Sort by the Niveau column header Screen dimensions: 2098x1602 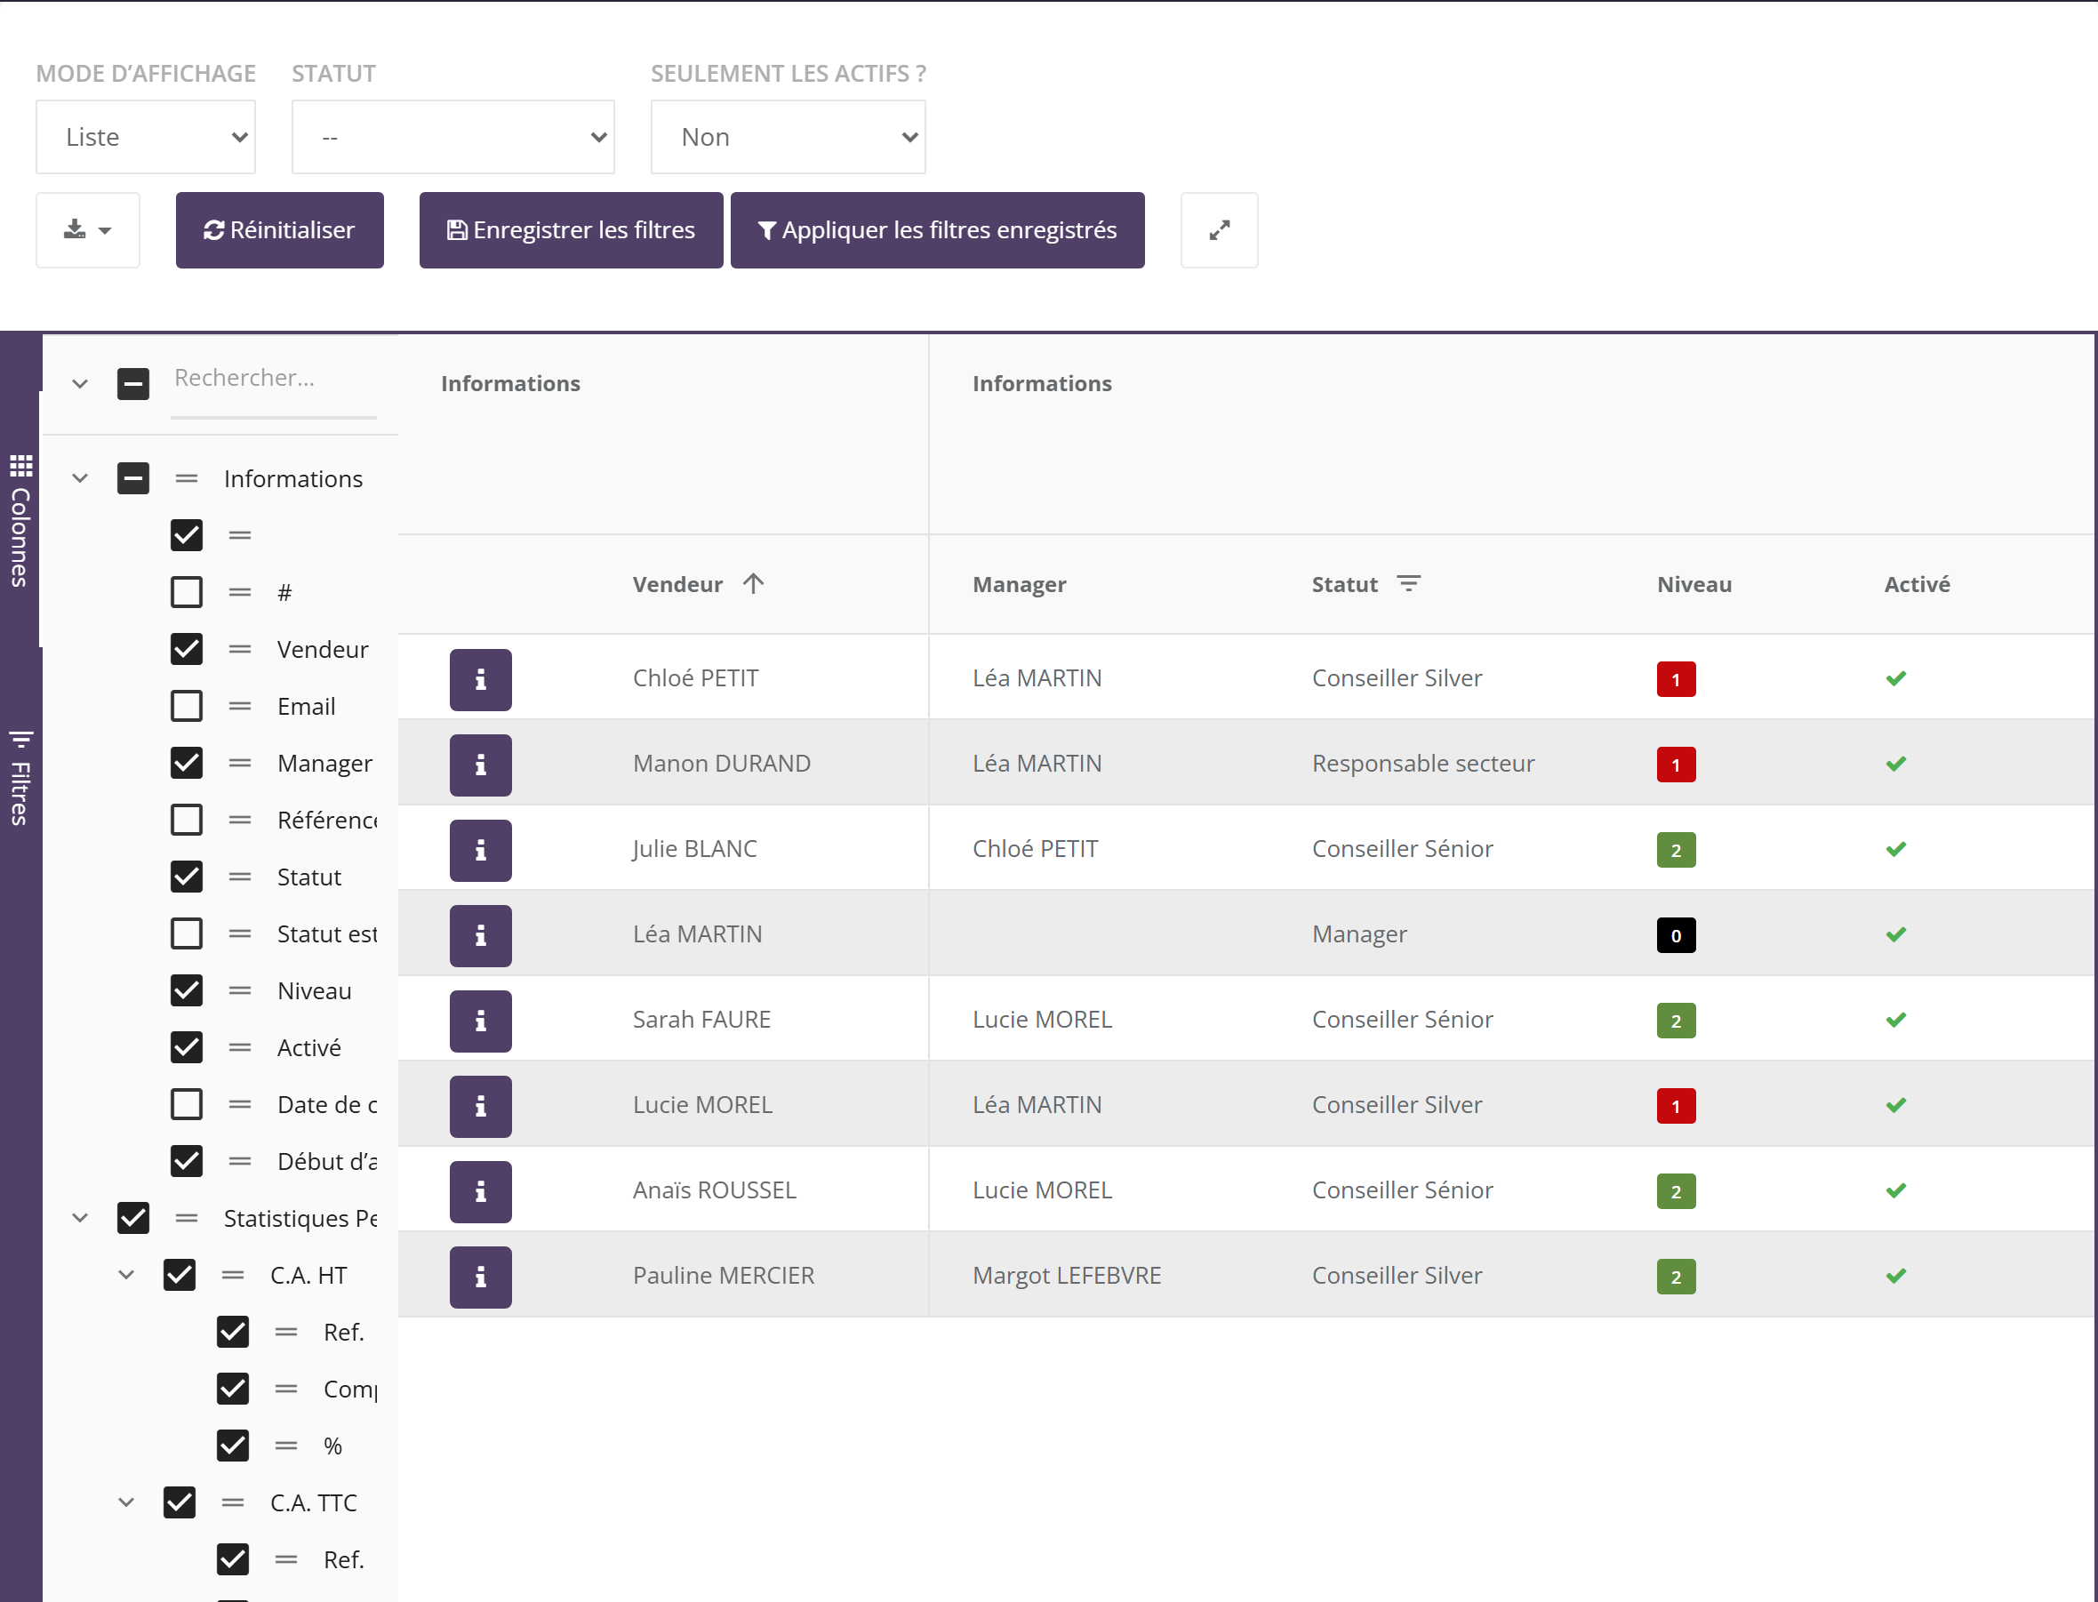tap(1694, 585)
